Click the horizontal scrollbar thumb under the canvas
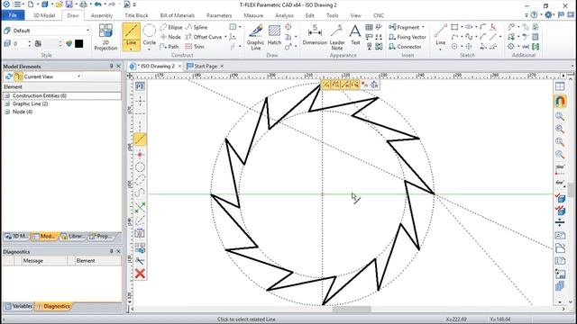577x324 pixels. pyautogui.click(x=352, y=309)
